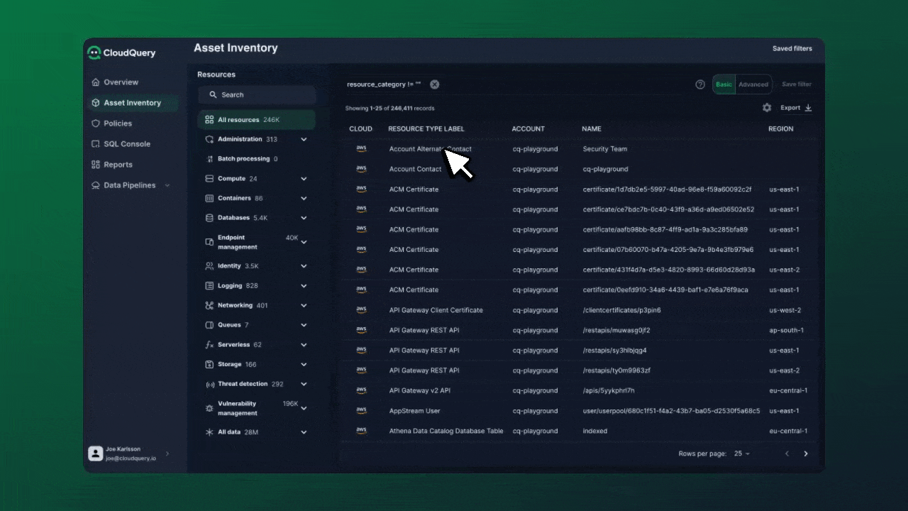908x511 pixels.
Task: Open the SQL Console page
Action: (x=126, y=144)
